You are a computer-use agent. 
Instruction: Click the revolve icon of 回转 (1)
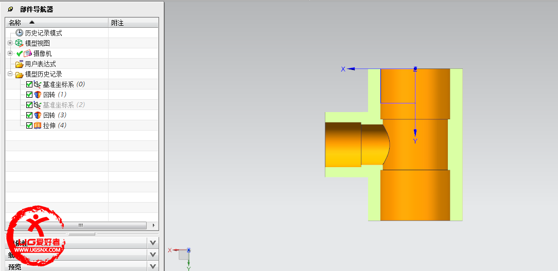point(38,95)
